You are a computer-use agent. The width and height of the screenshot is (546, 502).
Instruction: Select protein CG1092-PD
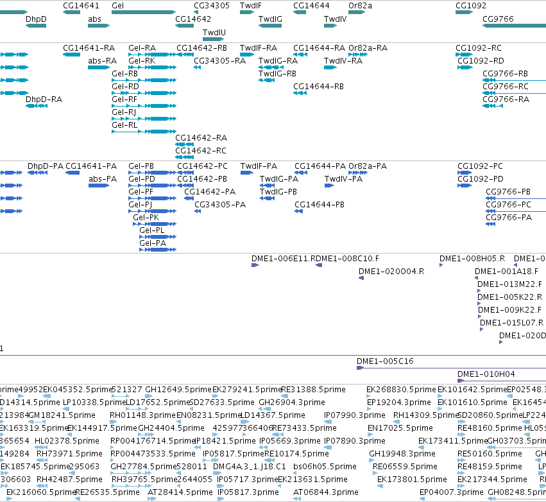point(480,179)
